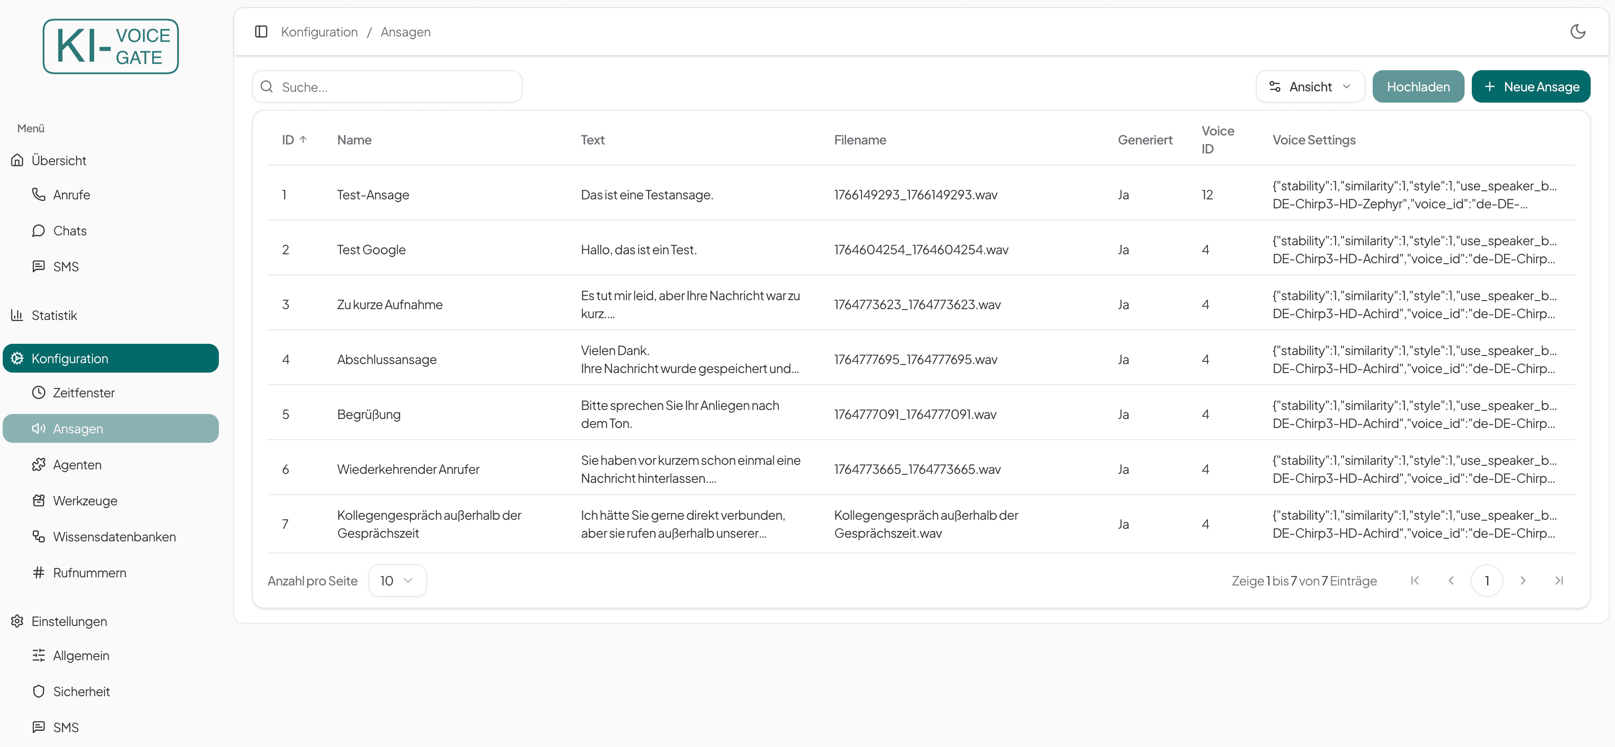This screenshot has width=1615, height=747.
Task: Expand the Anzahl pro Seite dropdown
Action: click(x=397, y=581)
